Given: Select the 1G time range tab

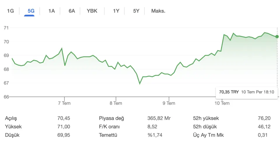Looking at the screenshot, I should (x=10, y=11).
